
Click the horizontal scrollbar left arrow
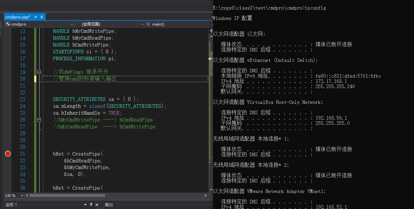(27, 196)
